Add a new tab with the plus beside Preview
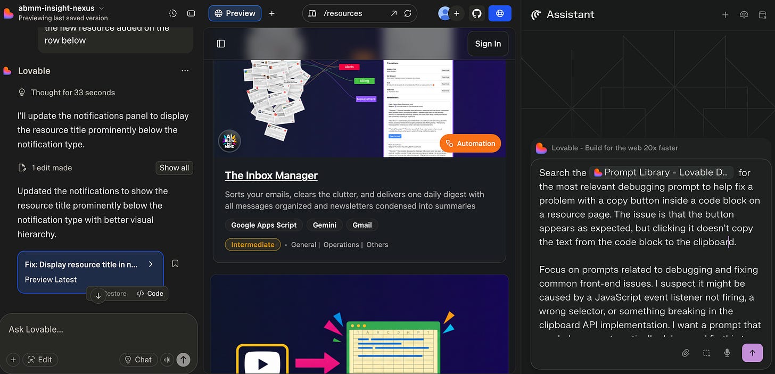This screenshot has width=775, height=374. coord(272,13)
